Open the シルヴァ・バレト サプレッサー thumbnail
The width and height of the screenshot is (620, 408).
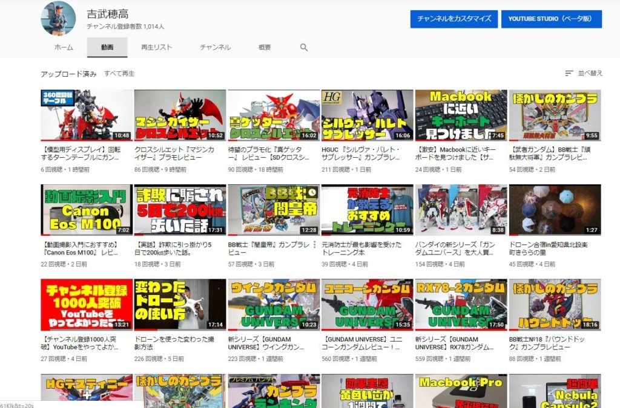coord(368,115)
